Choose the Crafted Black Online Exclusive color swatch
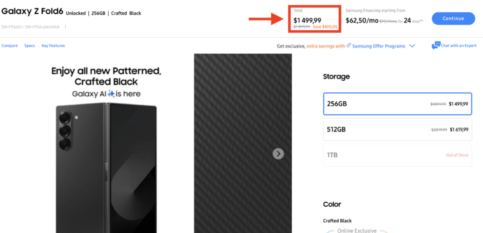This screenshot has width=483, height=233. click(x=356, y=231)
